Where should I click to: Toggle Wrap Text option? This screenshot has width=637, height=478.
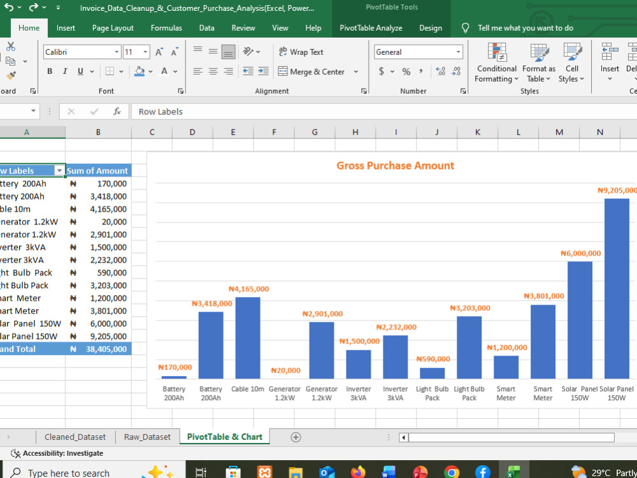coord(301,52)
